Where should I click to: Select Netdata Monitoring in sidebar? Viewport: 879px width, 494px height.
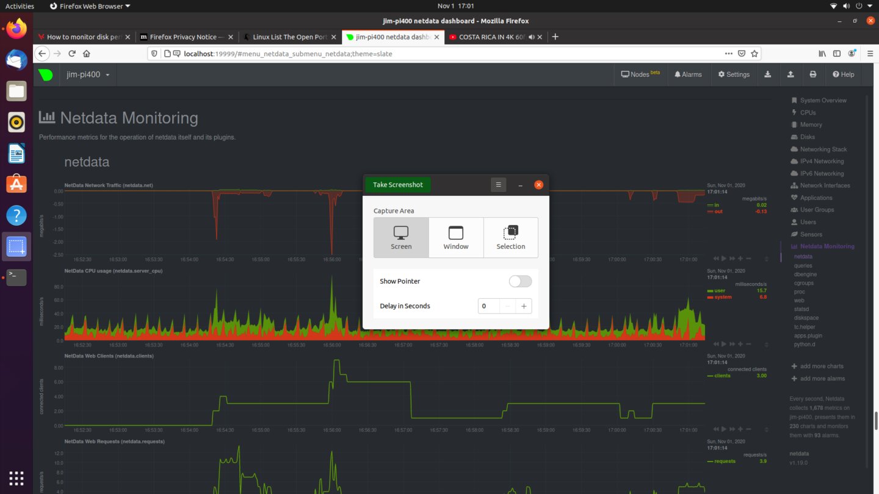coord(822,246)
